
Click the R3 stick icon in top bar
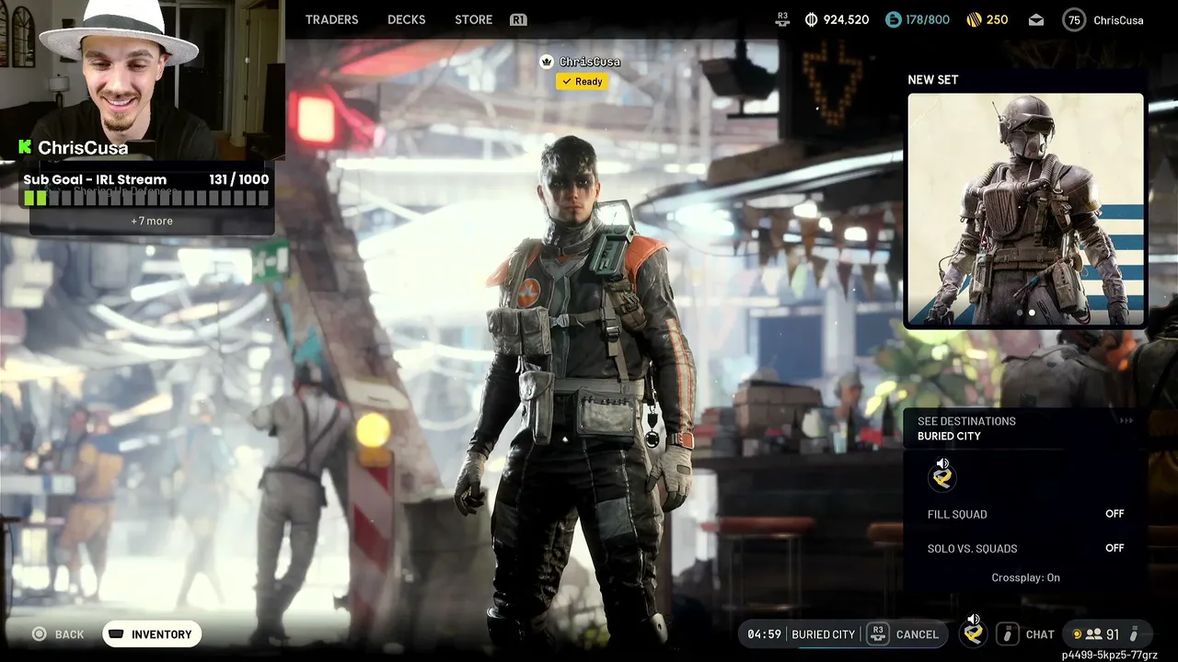click(783, 18)
